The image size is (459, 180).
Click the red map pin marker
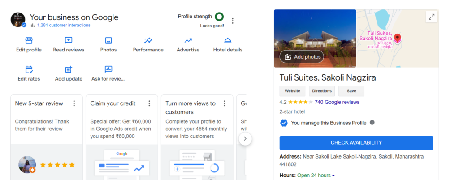tap(397, 38)
